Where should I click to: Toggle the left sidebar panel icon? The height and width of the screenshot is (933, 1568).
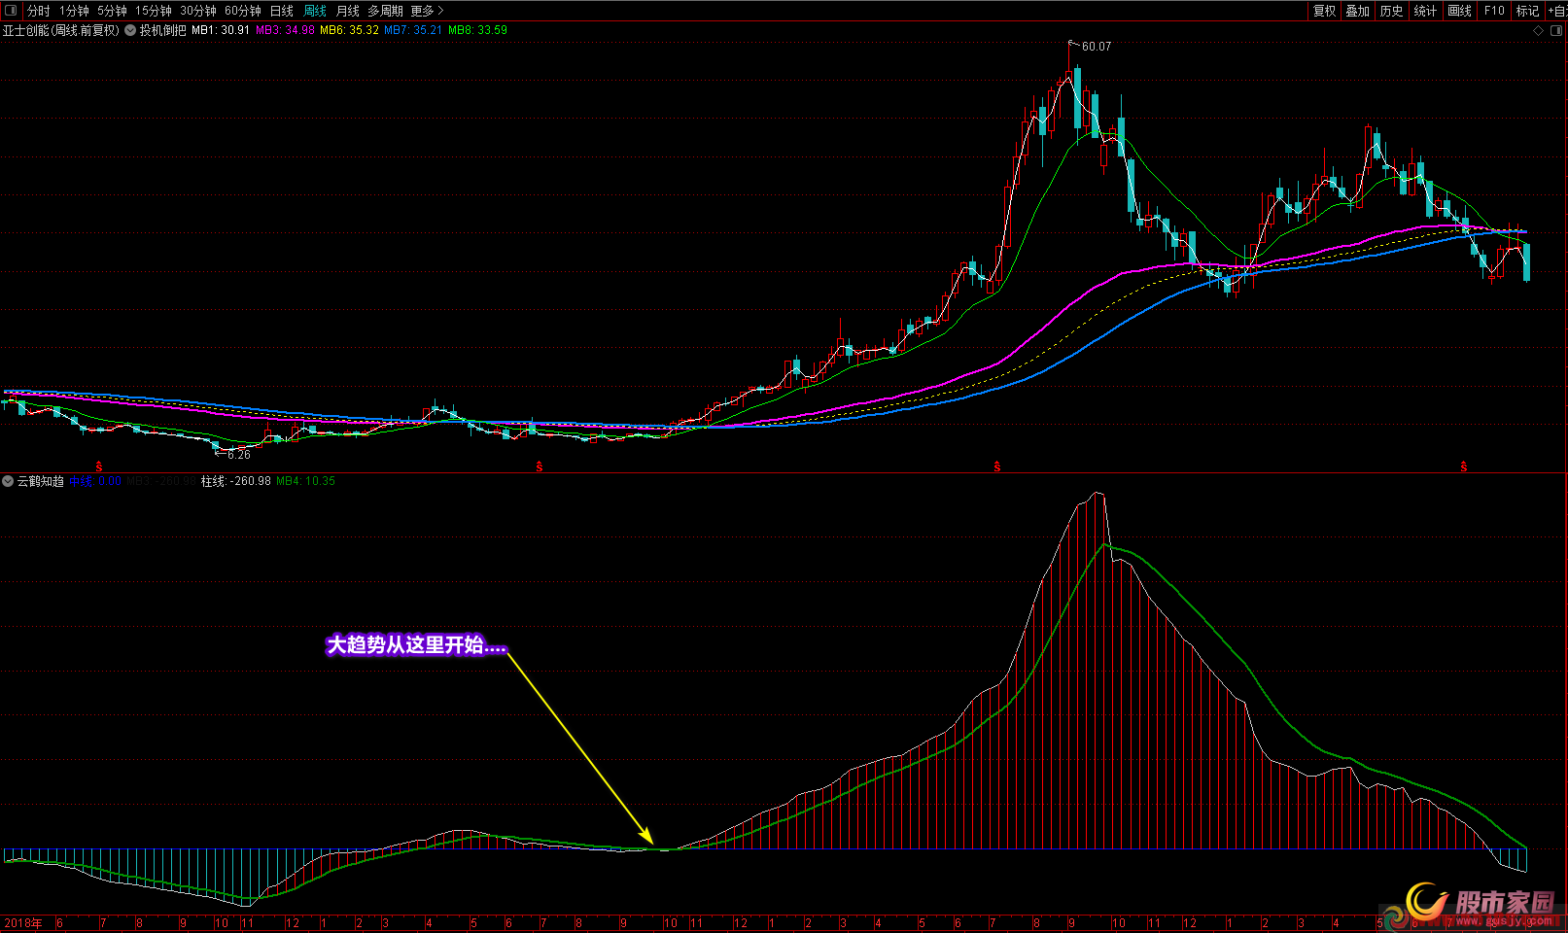pos(11,11)
